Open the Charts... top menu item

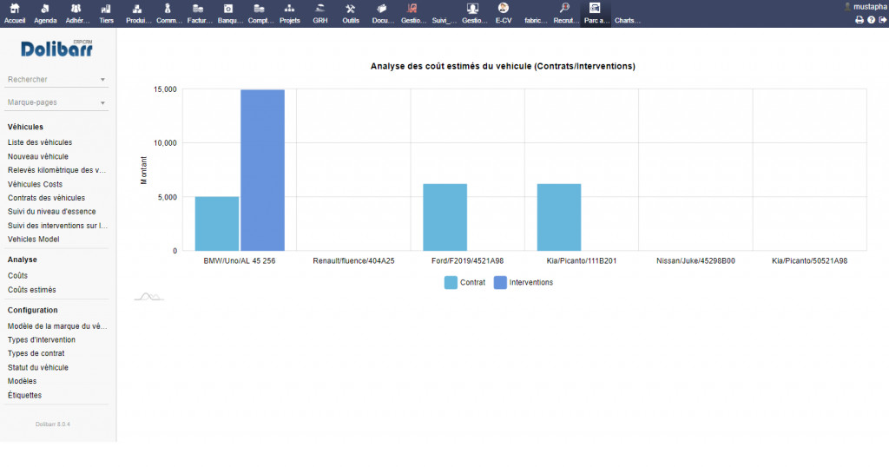click(628, 21)
